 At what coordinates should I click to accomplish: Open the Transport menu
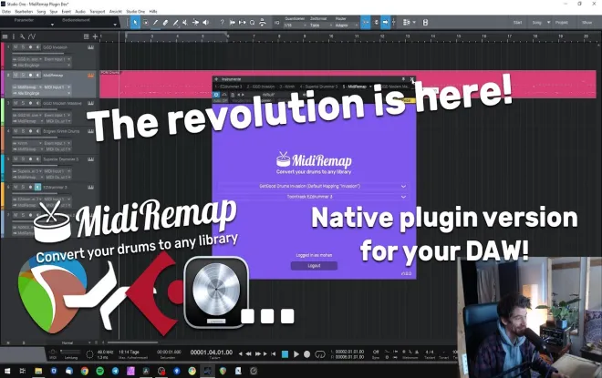coord(97,12)
